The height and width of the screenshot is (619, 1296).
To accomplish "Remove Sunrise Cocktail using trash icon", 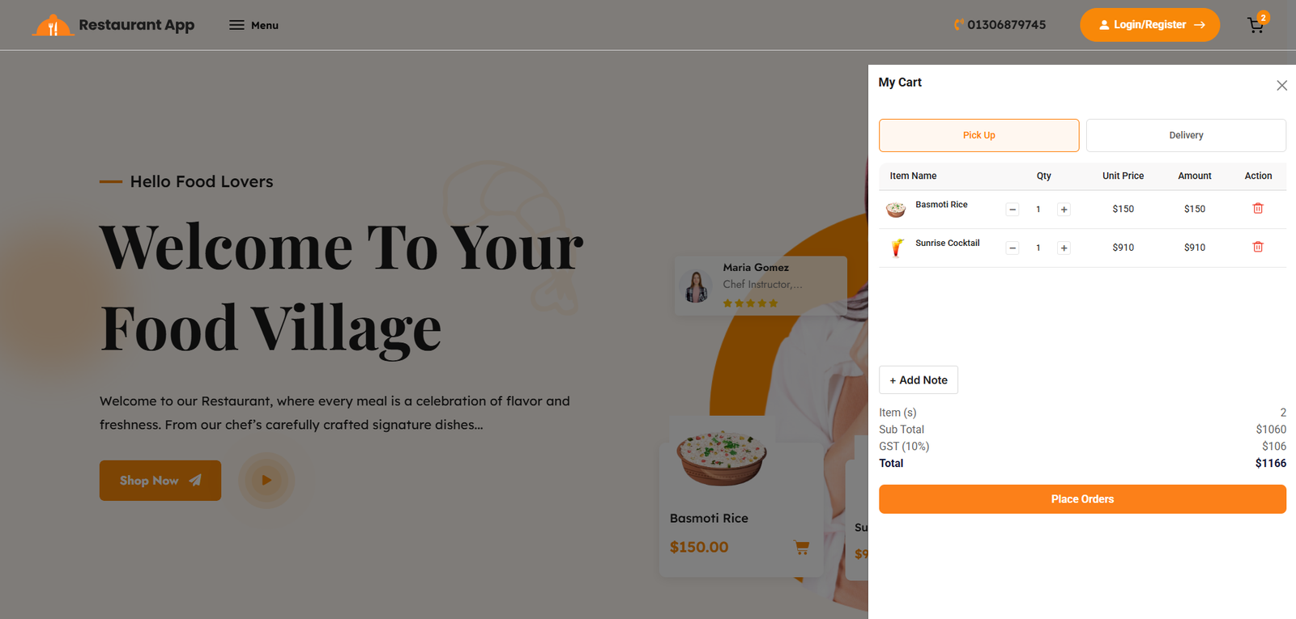I will point(1258,247).
